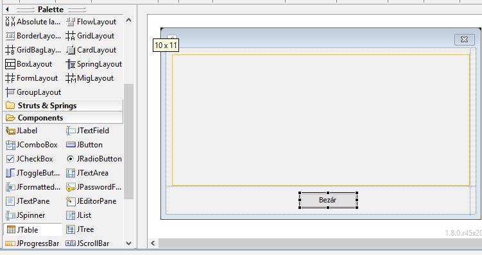Select the Absolute layout palette item
This screenshot has height=255, width=482.
point(33,22)
